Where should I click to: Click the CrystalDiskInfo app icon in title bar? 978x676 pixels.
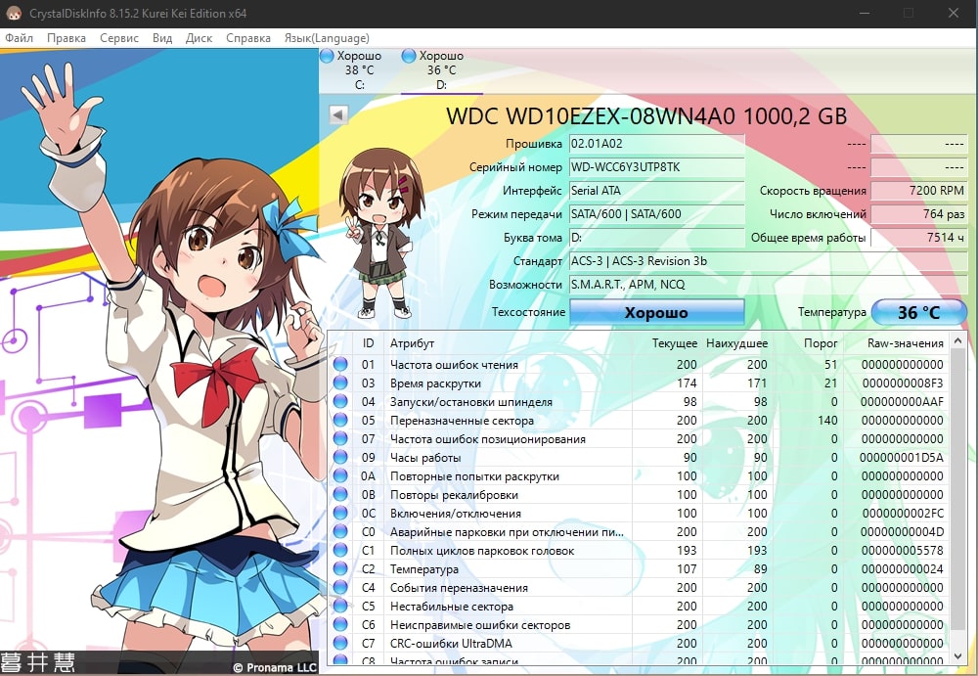tap(13, 13)
